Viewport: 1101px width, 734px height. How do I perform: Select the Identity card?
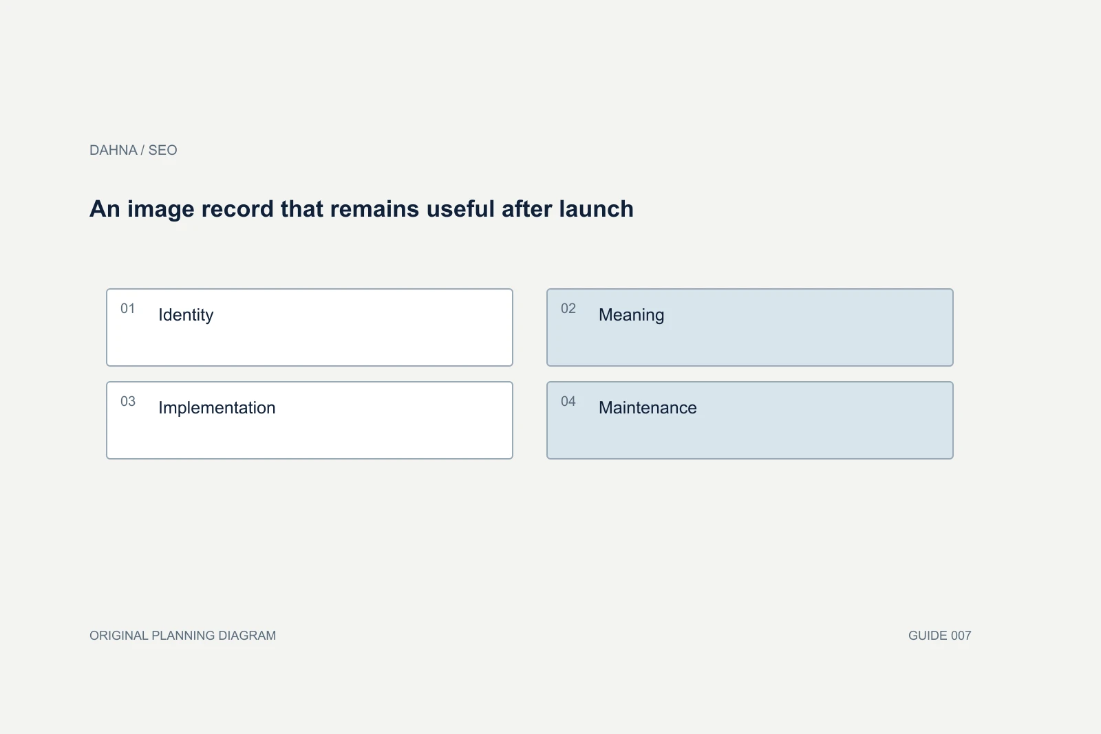[x=310, y=327]
